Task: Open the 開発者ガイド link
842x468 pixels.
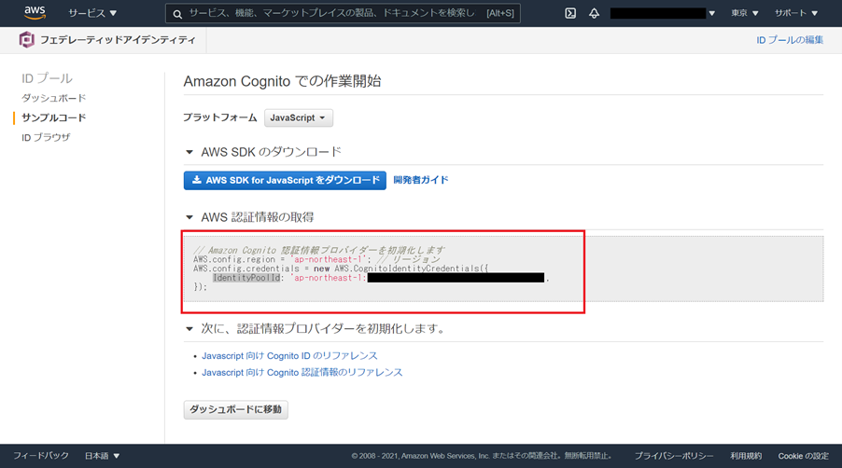Action: [421, 180]
